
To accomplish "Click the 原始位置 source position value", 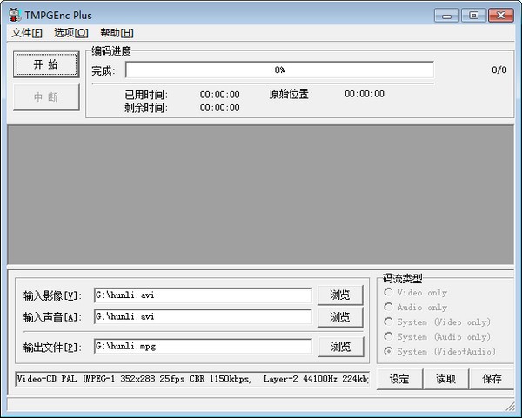I will pos(365,94).
